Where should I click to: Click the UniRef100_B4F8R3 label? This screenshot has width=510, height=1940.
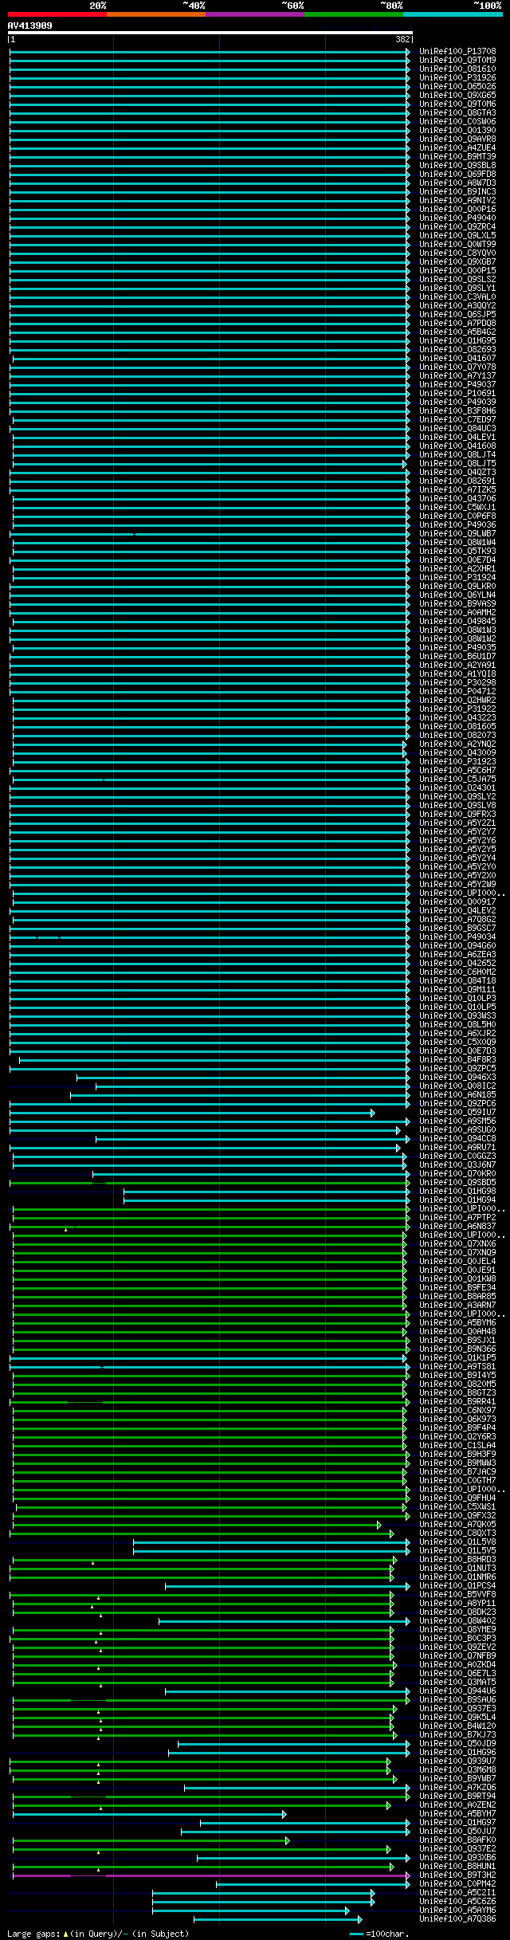(x=457, y=1060)
